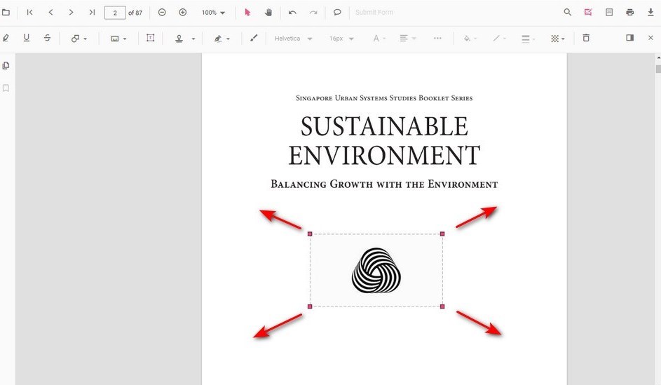Open the 100% zoom level dropdown

coord(214,13)
